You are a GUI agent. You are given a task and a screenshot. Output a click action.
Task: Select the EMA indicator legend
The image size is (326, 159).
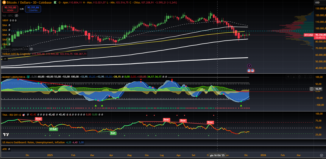point(5,45)
